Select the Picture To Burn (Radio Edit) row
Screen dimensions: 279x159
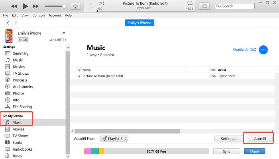(x=172, y=76)
